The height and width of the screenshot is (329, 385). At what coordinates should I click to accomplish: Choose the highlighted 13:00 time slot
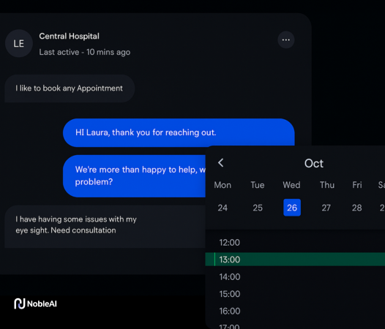(x=295, y=260)
